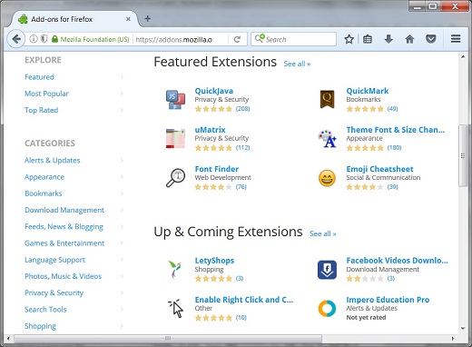The width and height of the screenshot is (472, 347).
Task: Click the green padlock security icon
Action: pyautogui.click(x=54, y=39)
